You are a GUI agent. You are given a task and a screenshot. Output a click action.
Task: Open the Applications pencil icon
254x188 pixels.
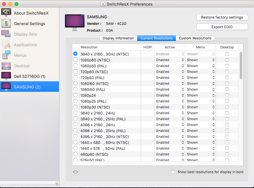(x=6, y=45)
